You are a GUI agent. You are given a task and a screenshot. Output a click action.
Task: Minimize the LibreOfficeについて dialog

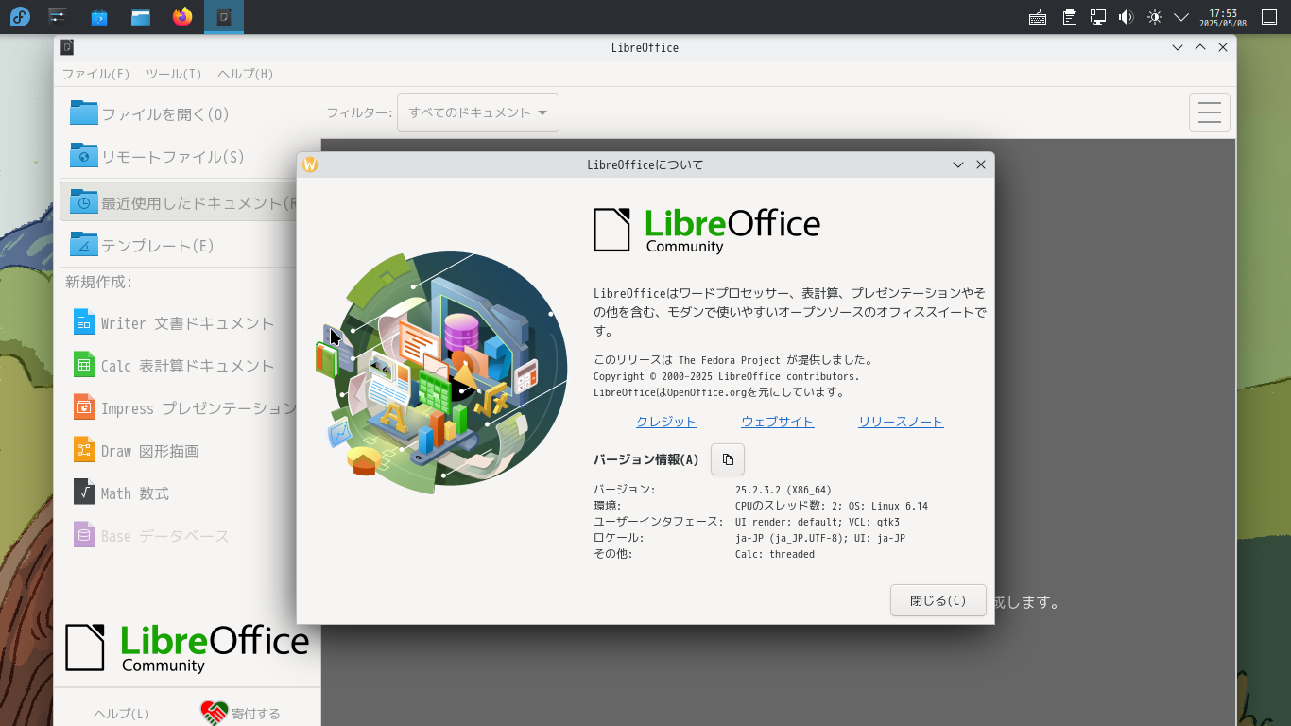[958, 164]
